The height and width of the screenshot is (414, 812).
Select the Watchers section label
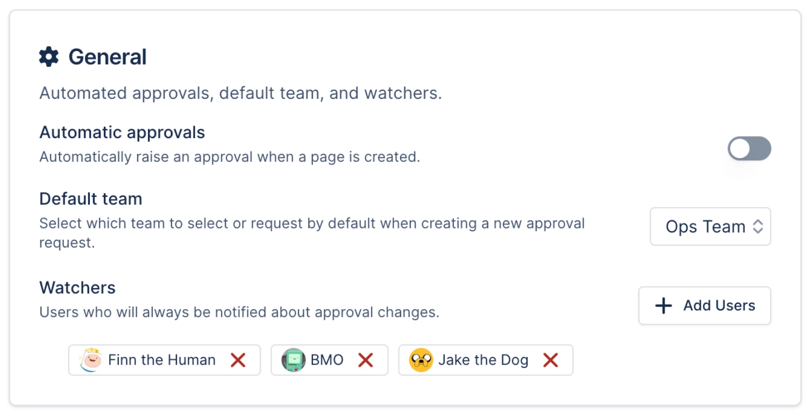coord(77,288)
